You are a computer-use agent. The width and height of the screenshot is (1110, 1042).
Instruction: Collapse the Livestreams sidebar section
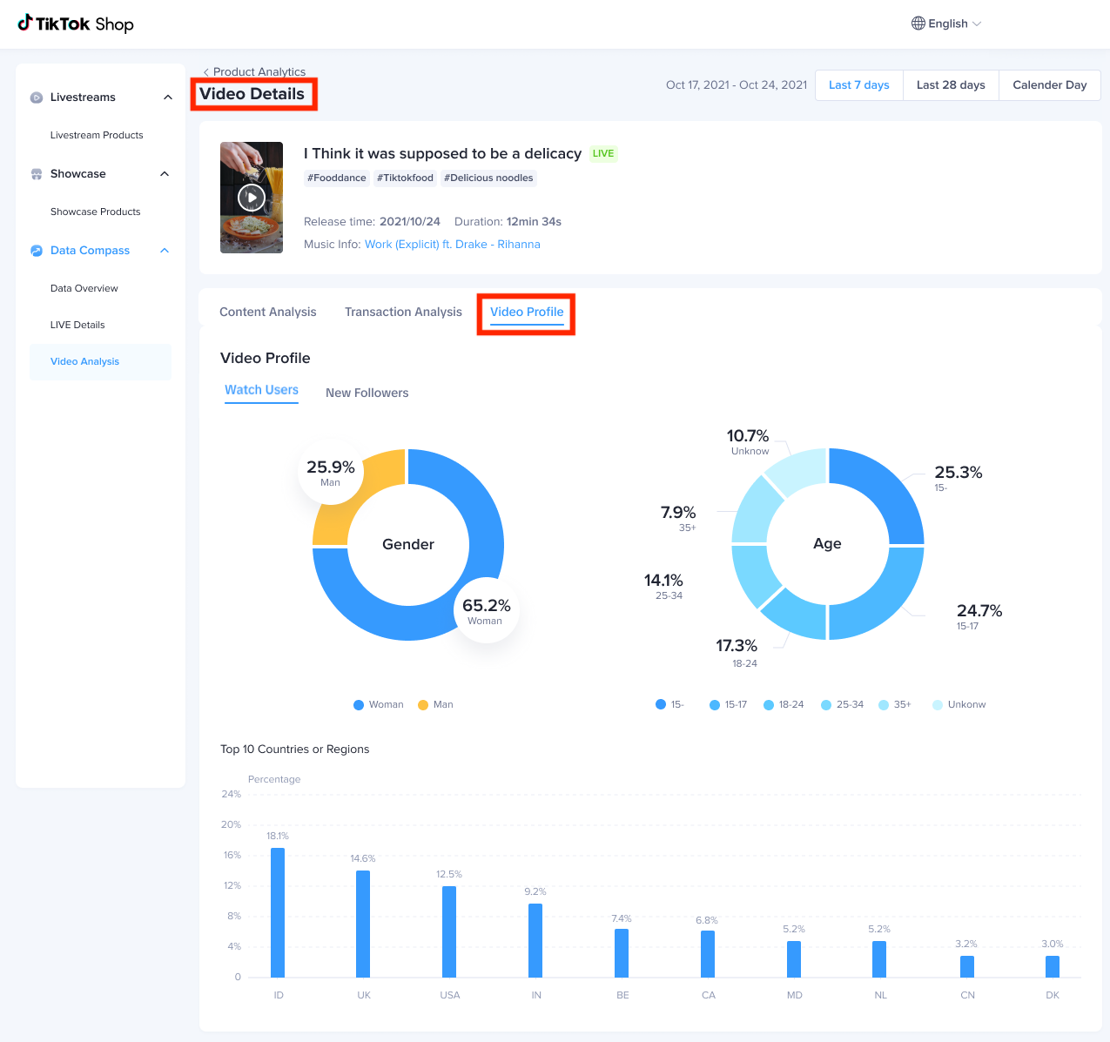[x=167, y=97]
